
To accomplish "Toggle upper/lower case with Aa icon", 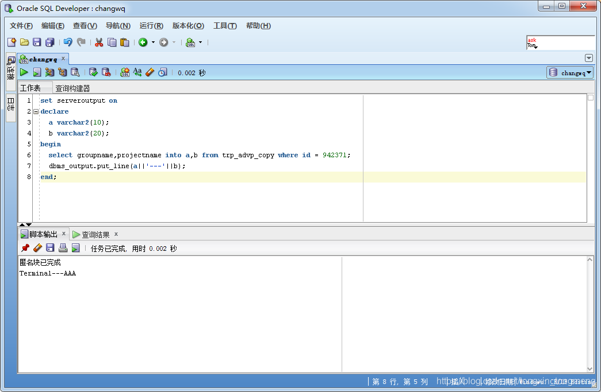I will (x=137, y=72).
